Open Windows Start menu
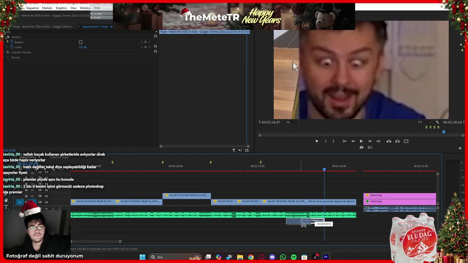The image size is (468, 263). 142,257
